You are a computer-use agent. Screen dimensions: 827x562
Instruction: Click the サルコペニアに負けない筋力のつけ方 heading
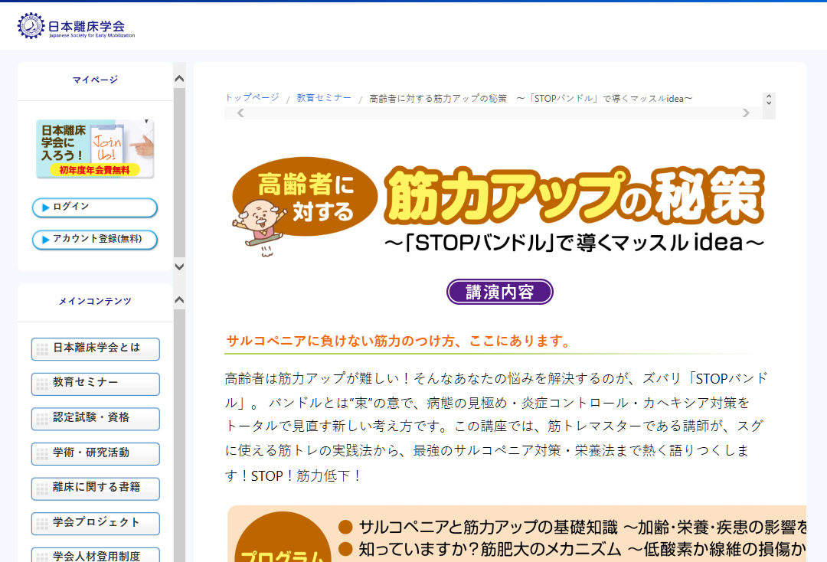pyautogui.click(x=400, y=341)
